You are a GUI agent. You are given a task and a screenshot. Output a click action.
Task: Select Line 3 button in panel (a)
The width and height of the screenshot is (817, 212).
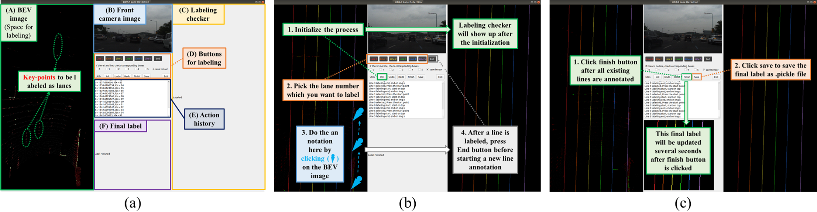click(x=129, y=58)
